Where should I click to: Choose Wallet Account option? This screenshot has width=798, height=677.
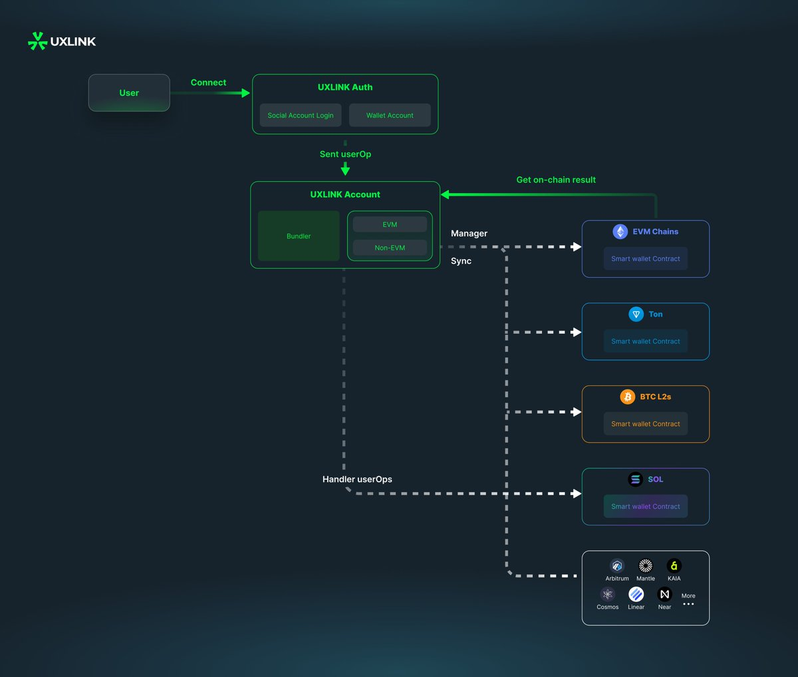pos(390,115)
